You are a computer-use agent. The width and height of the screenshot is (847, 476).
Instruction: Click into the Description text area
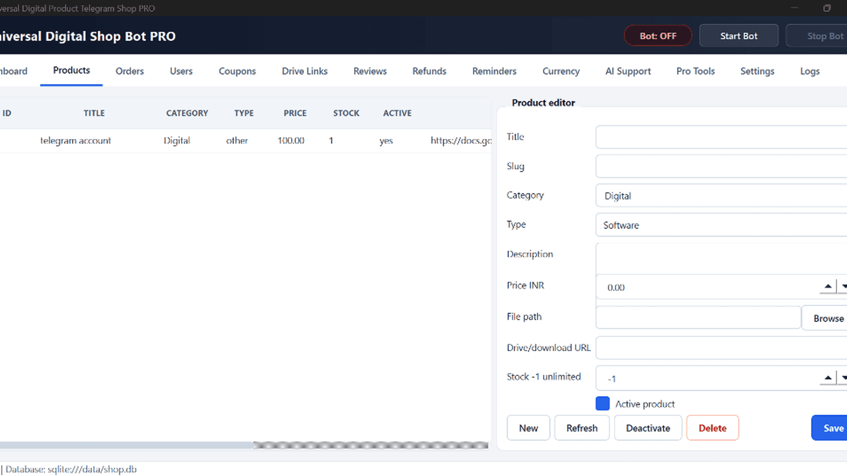click(722, 258)
